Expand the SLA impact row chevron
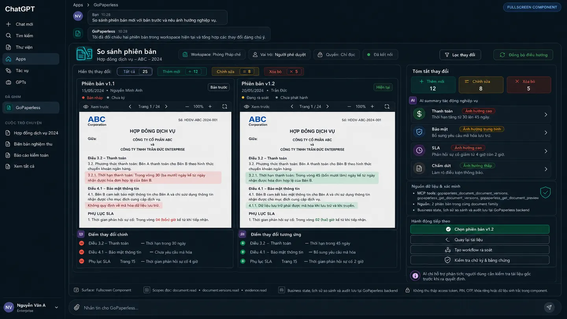This screenshot has height=319, width=567. click(546, 151)
